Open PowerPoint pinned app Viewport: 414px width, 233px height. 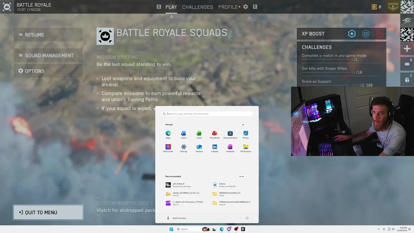214,135
